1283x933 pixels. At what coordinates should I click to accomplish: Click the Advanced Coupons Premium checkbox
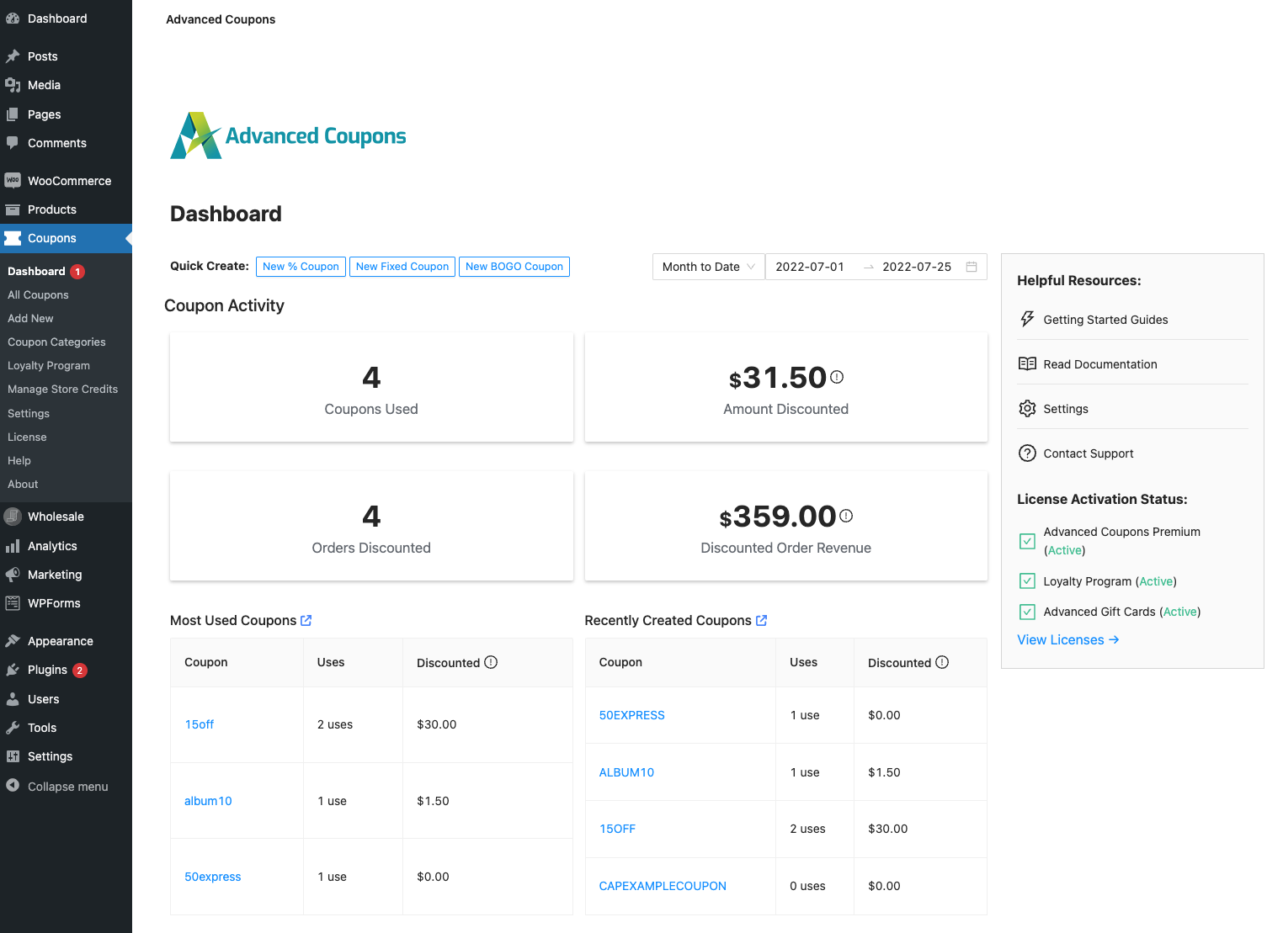[x=1027, y=541]
